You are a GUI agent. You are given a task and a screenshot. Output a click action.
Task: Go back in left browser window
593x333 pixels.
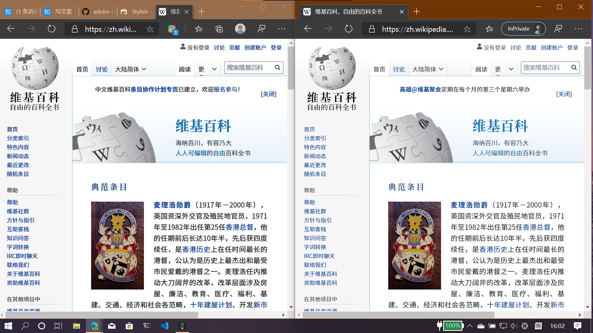(11, 29)
